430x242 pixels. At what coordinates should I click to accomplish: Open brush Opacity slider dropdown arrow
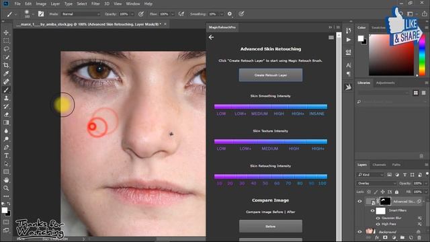click(x=132, y=14)
